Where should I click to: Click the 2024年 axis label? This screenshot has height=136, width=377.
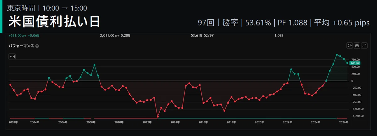(x=316, y=122)
